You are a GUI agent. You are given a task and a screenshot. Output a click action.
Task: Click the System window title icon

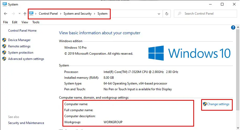click(x=5, y=4)
